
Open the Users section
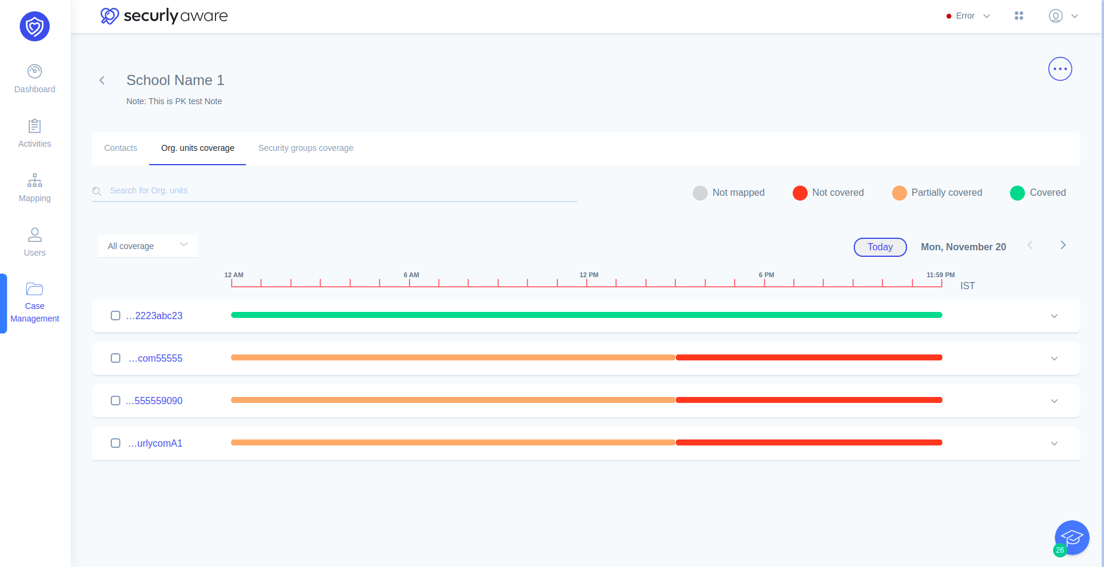[35, 242]
